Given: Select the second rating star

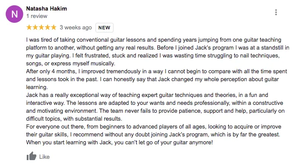Looking at the screenshot, I should [35, 27].
